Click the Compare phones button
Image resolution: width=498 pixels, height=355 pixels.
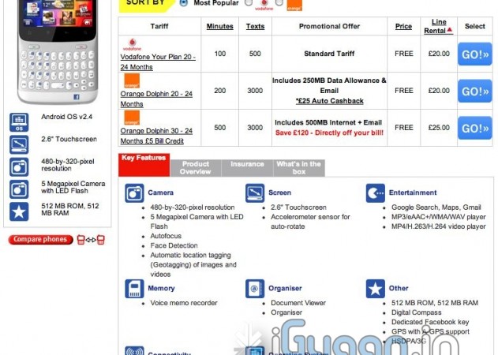[39, 240]
